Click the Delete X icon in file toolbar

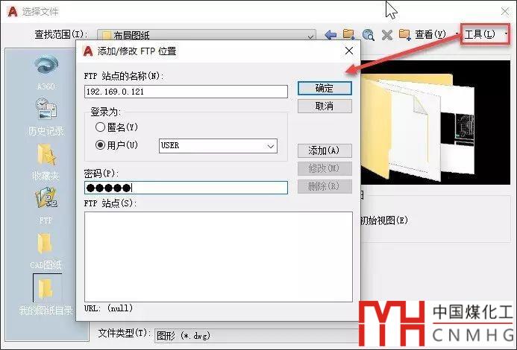pyautogui.click(x=387, y=34)
